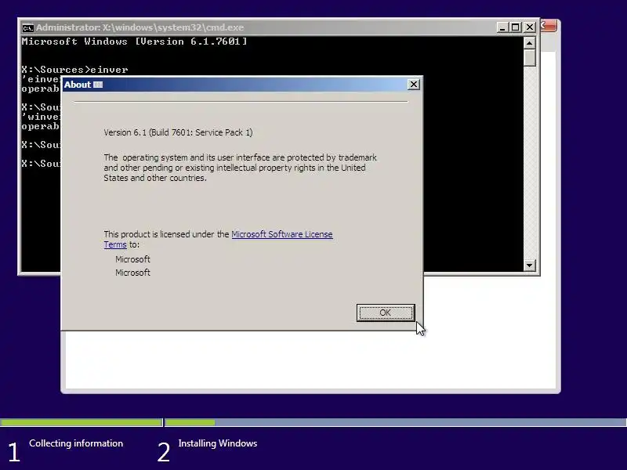Click the 'X:\Sources>einver' command line
Image resolution: width=627 pixels, height=470 pixels.
(74, 70)
